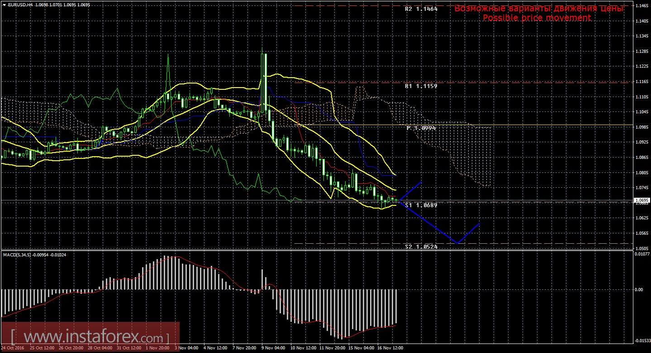Image resolution: width=651 pixels, height=353 pixels.
Task: Select the S2 1.0524 support label
Action: (x=421, y=247)
